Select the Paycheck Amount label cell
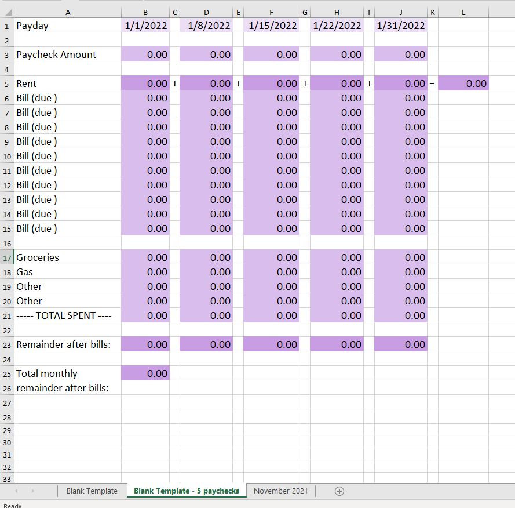515x508 pixels. pyautogui.click(x=68, y=55)
